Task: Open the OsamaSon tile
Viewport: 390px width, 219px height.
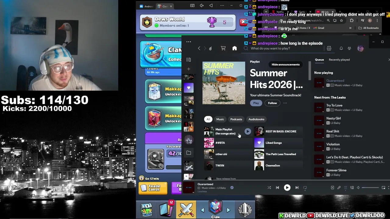Action: click(x=278, y=165)
